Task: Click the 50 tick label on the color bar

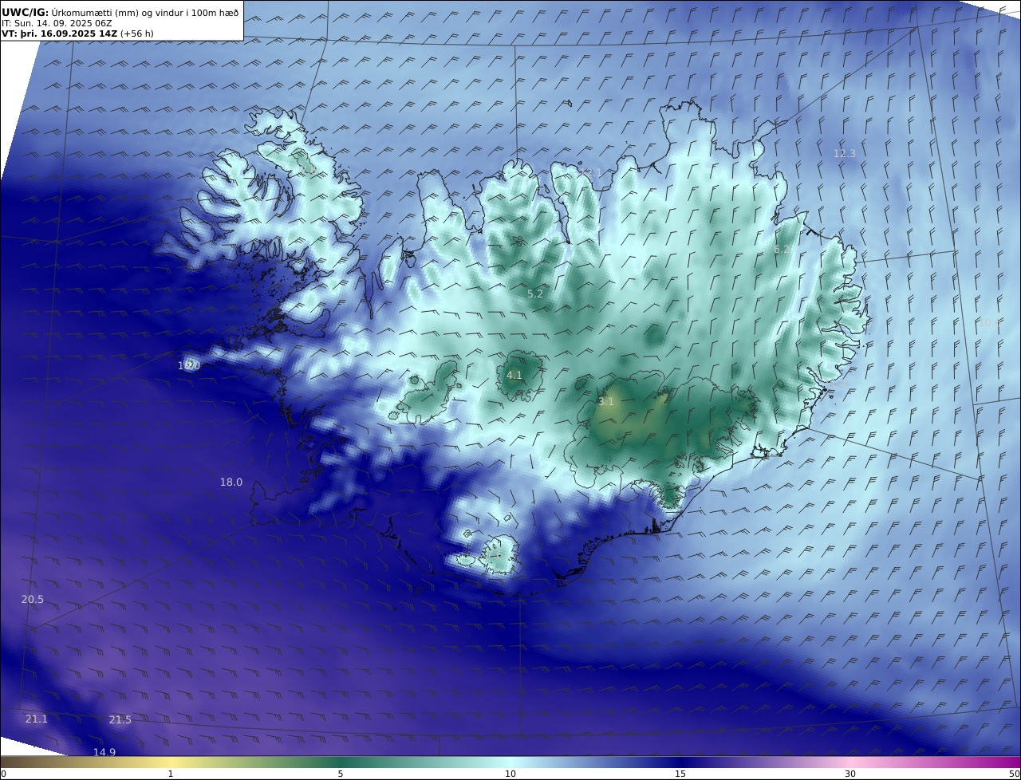Action: pos(1014,774)
